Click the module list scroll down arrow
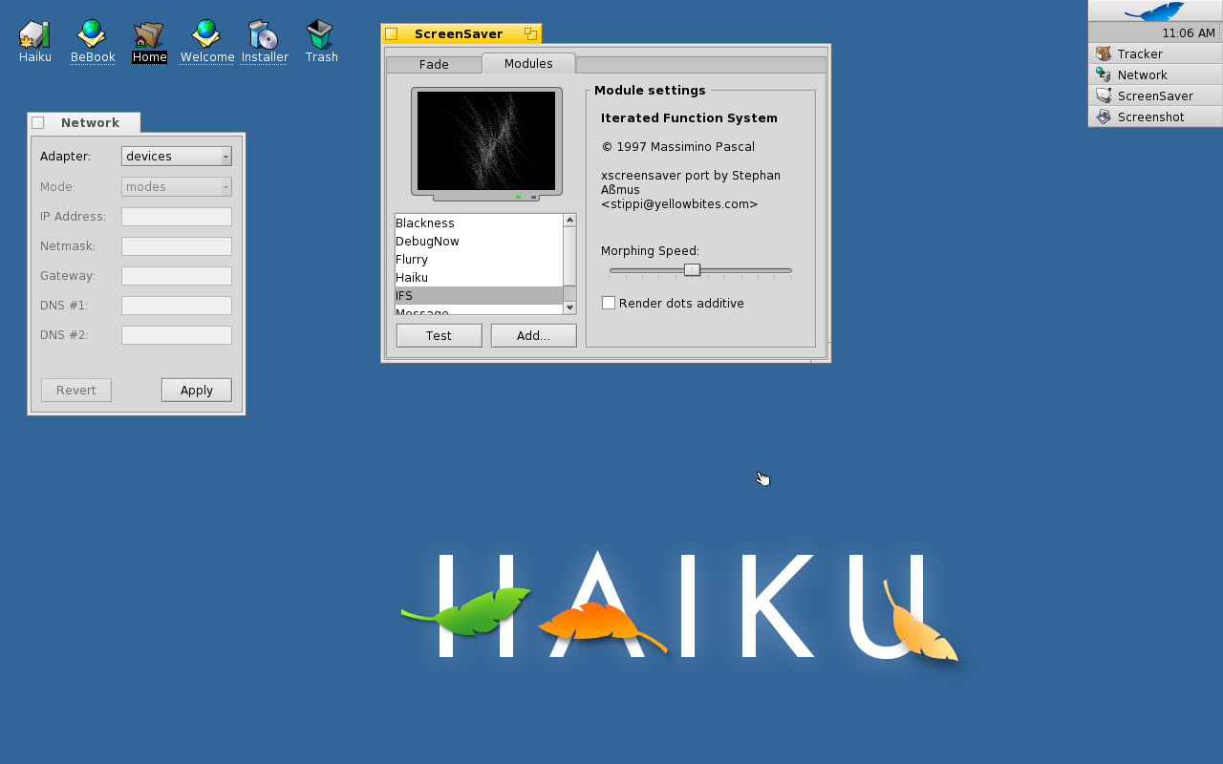 (569, 308)
